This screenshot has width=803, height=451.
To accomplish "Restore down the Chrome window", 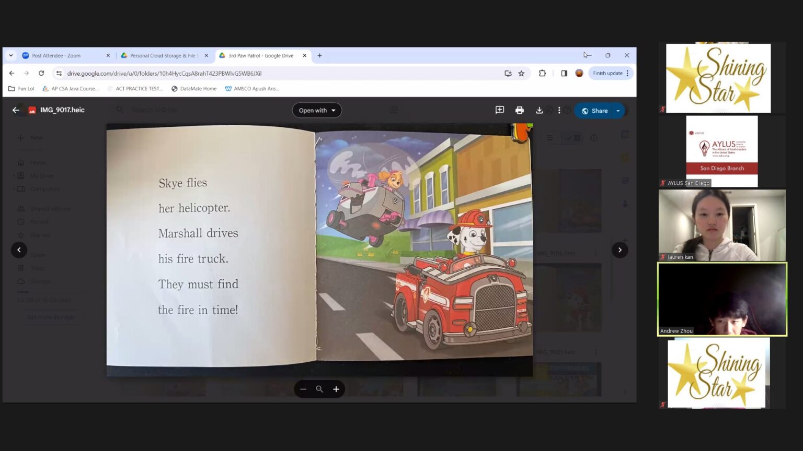I will [607, 55].
